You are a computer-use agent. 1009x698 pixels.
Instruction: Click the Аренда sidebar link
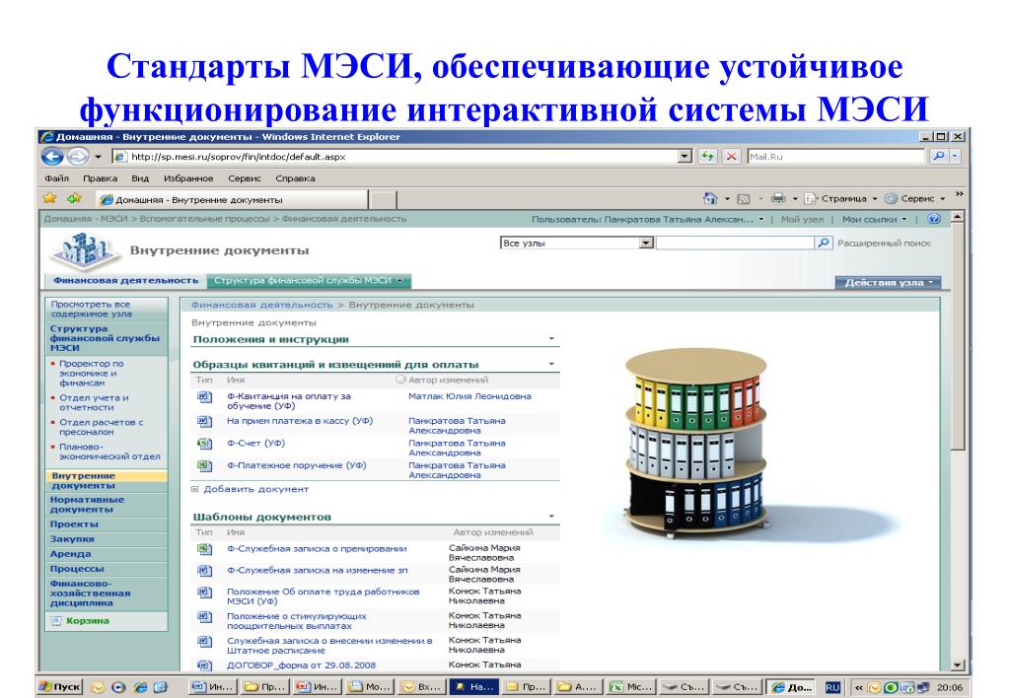pyautogui.click(x=70, y=554)
